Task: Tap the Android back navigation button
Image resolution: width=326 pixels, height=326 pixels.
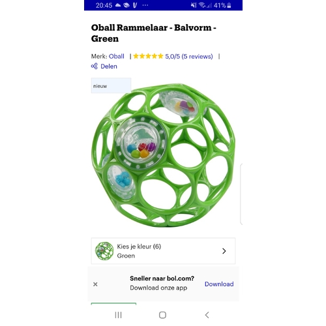Action: tap(207, 315)
